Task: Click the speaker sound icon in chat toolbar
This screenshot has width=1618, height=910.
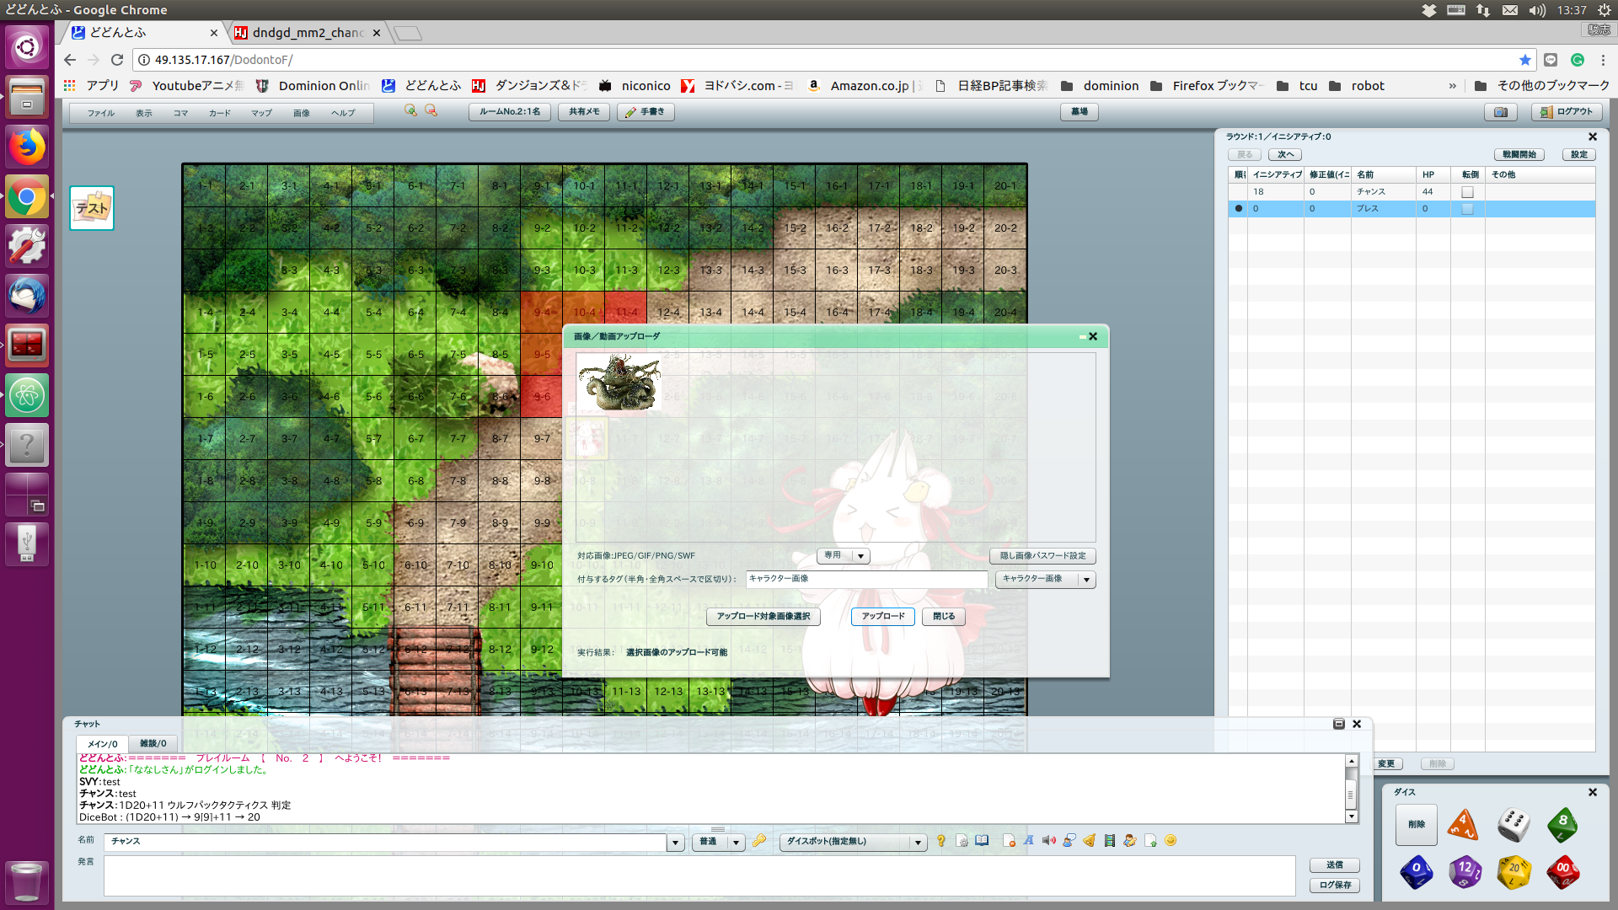Action: pos(1048,841)
